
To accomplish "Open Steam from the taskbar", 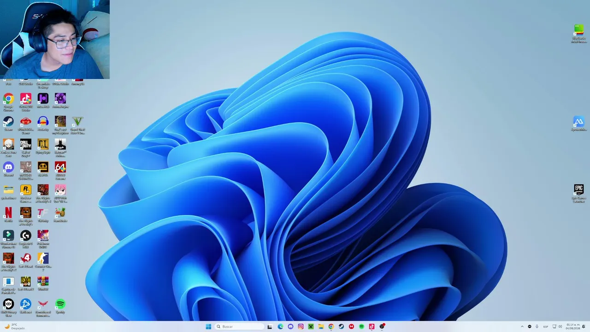I will (x=341, y=326).
